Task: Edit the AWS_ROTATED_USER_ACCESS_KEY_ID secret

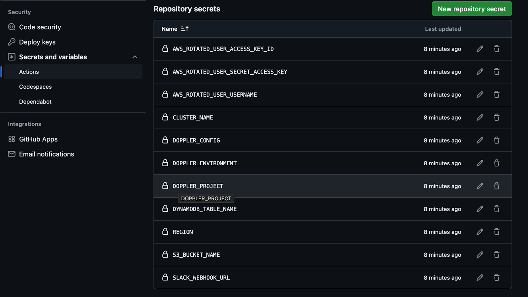Action: tap(480, 49)
